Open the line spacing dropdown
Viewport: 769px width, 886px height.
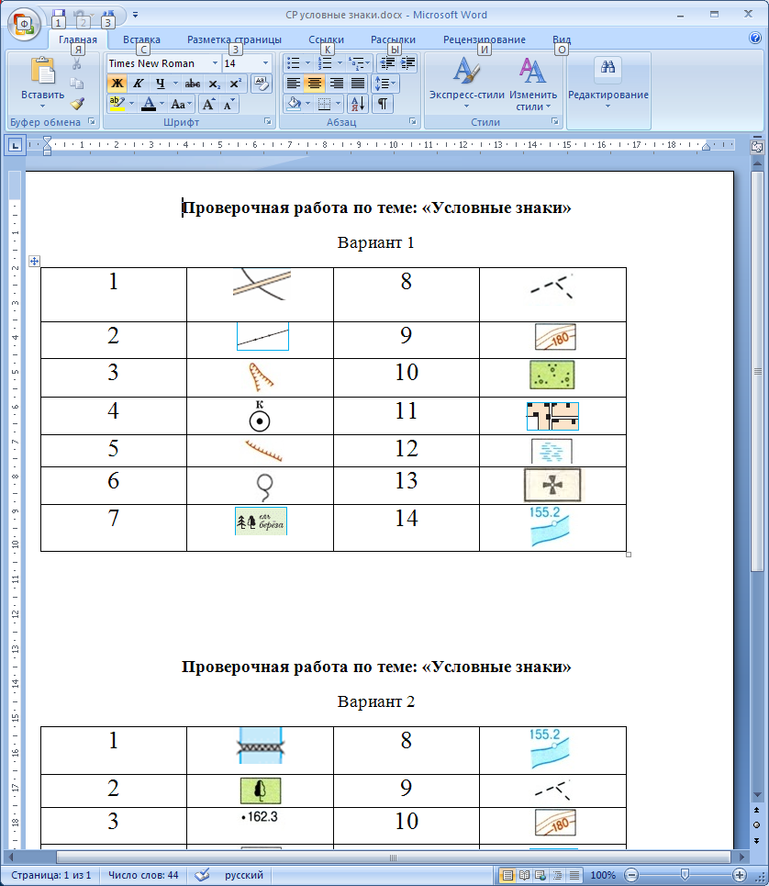(x=385, y=84)
